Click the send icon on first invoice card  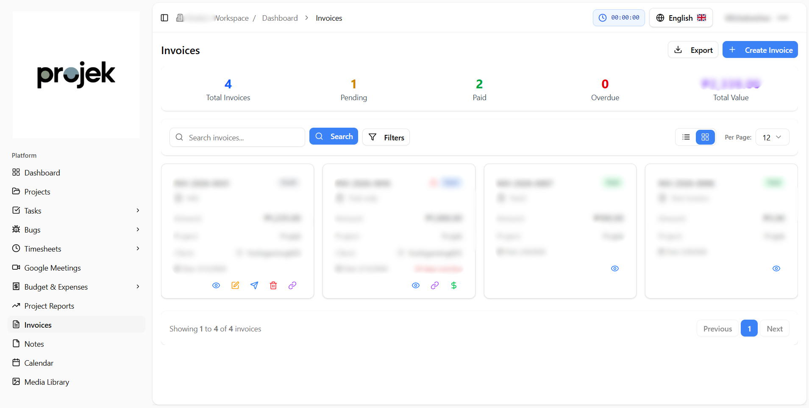(254, 285)
